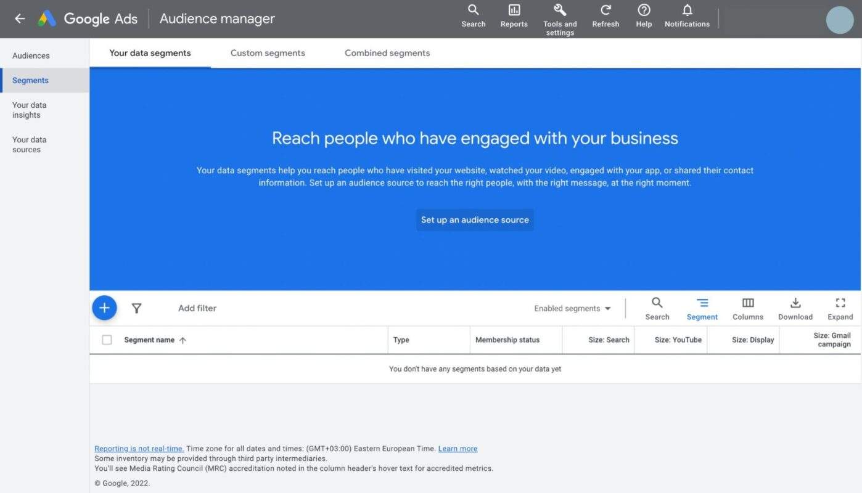This screenshot has height=493, width=862.
Task: Open Reporting is not real-time link
Action: coord(139,449)
